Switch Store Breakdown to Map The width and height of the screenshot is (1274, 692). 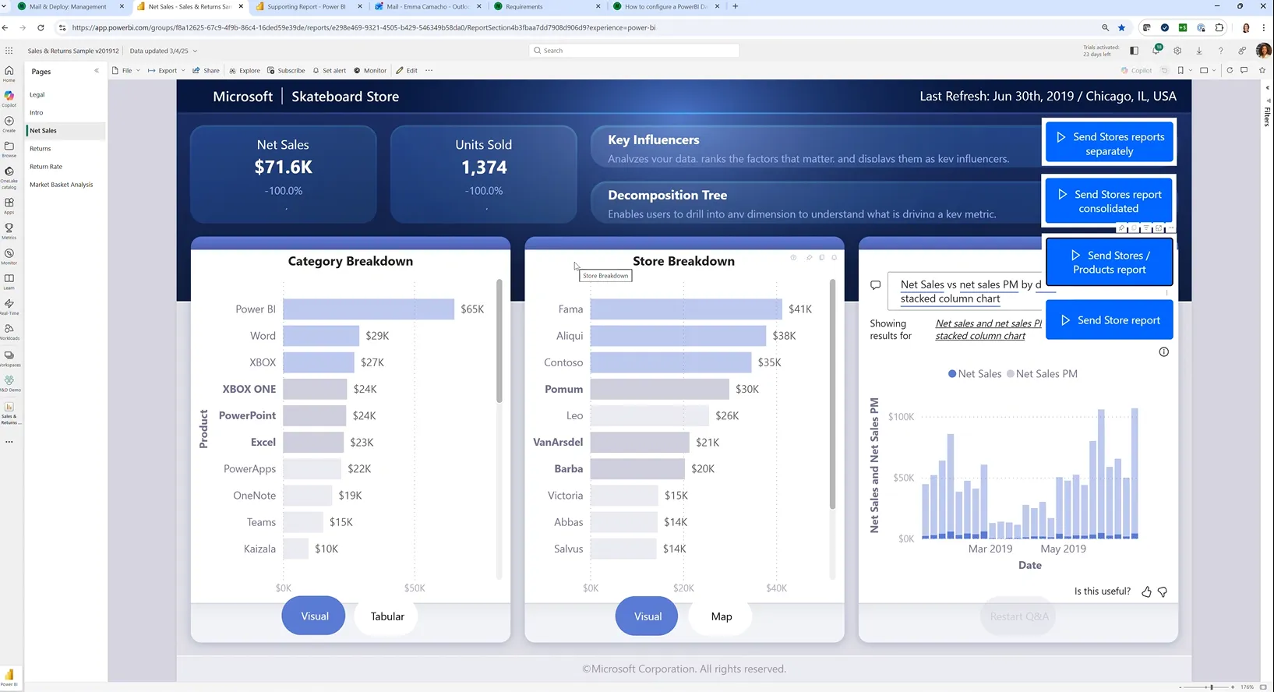pyautogui.click(x=722, y=616)
